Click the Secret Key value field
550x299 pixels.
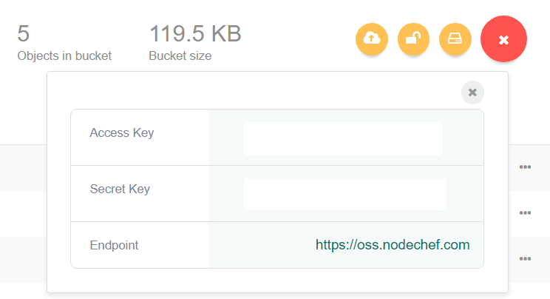[x=345, y=194]
